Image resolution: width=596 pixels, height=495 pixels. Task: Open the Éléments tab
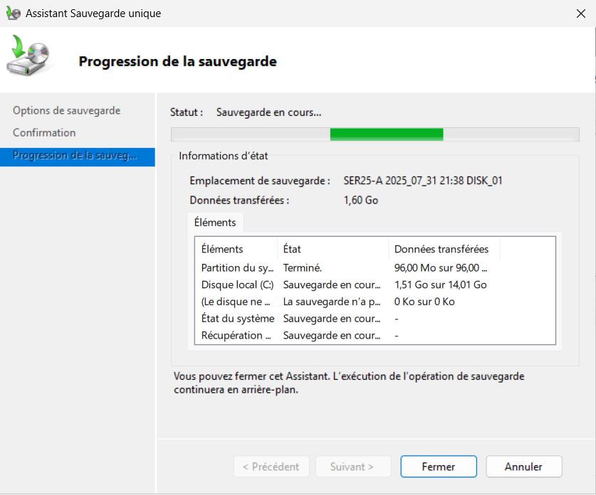tap(215, 222)
